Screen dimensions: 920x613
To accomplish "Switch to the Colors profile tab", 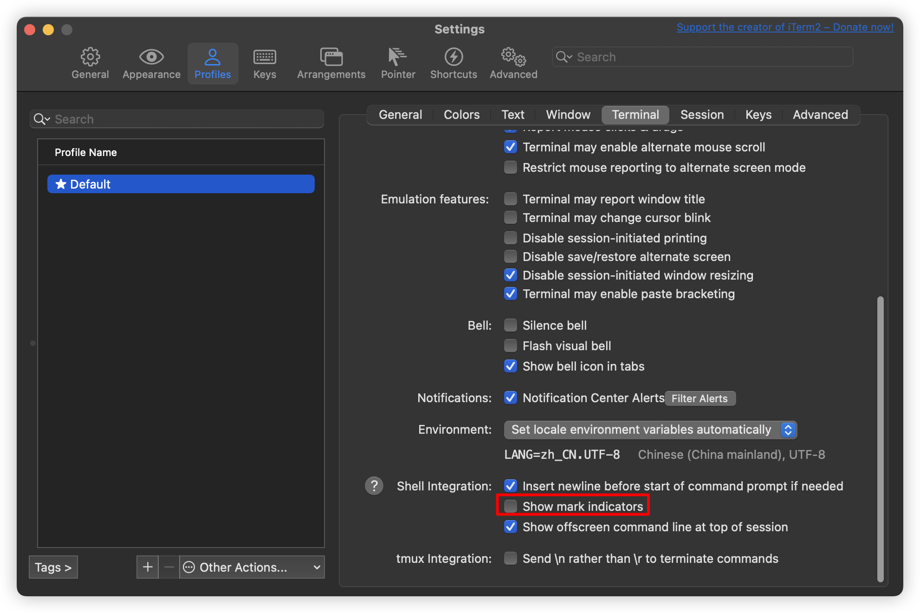I will [x=461, y=115].
